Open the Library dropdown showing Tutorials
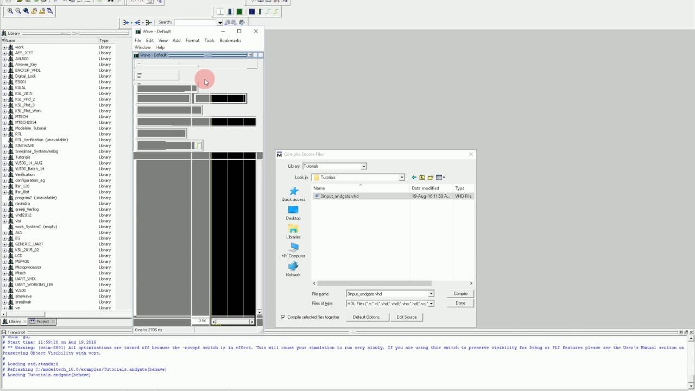This screenshot has width=695, height=391. [364, 166]
